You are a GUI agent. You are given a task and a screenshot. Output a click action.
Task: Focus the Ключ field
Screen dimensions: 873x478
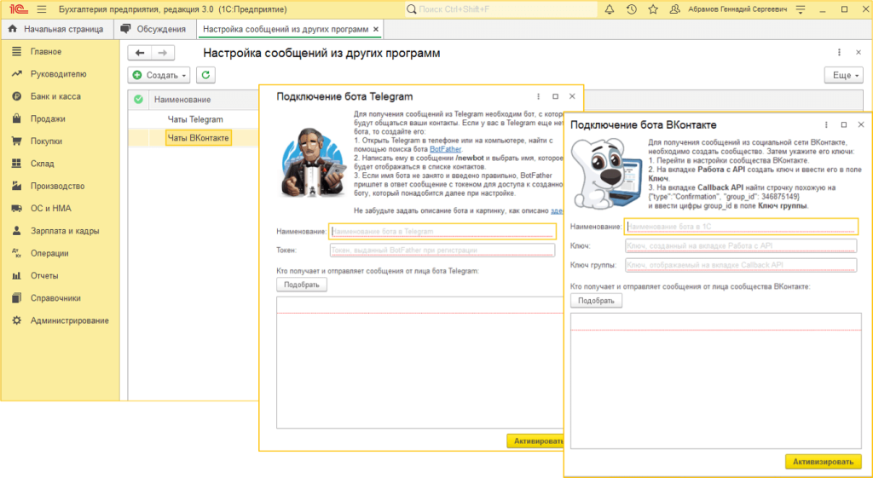741,245
